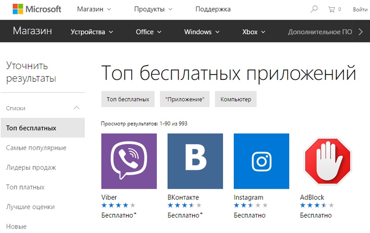The height and width of the screenshot is (233, 370).
Task: Open the Поддержка menu link
Action: click(213, 9)
